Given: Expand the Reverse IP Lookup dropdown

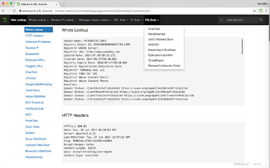Looking at the screenshot, I should coord(64,20).
